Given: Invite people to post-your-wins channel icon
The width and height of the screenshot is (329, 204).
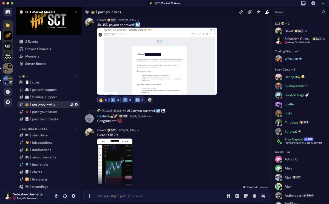Looking at the screenshot, I should pos(72,104).
